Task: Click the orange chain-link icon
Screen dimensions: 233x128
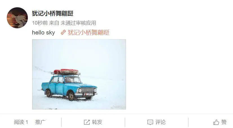Action: (63, 32)
